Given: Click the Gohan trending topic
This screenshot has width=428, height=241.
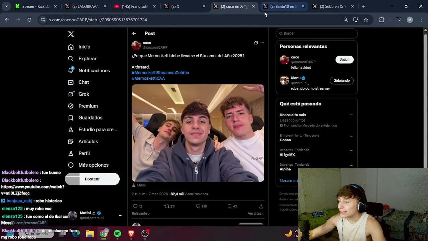Looking at the screenshot, I should point(285,140).
